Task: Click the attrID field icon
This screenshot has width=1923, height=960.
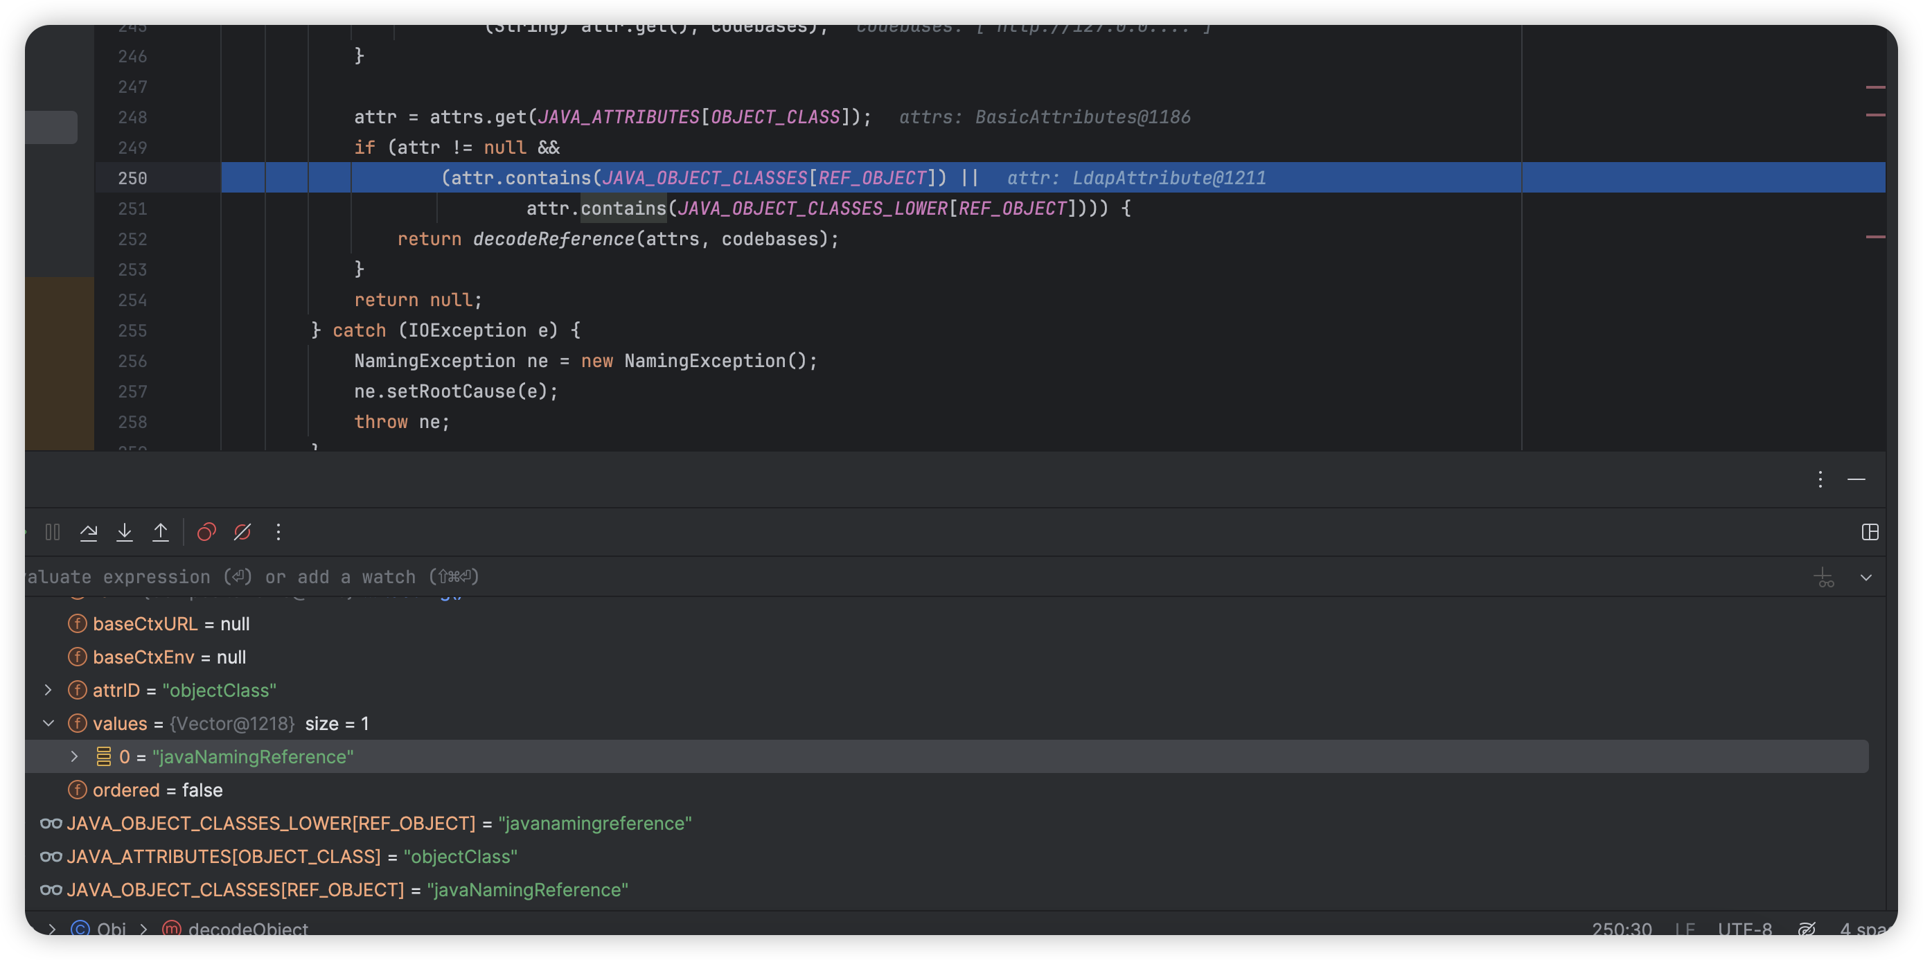Action: [77, 691]
